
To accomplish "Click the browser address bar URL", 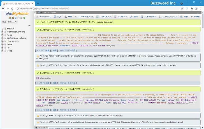I will click(x=44, y=9).
